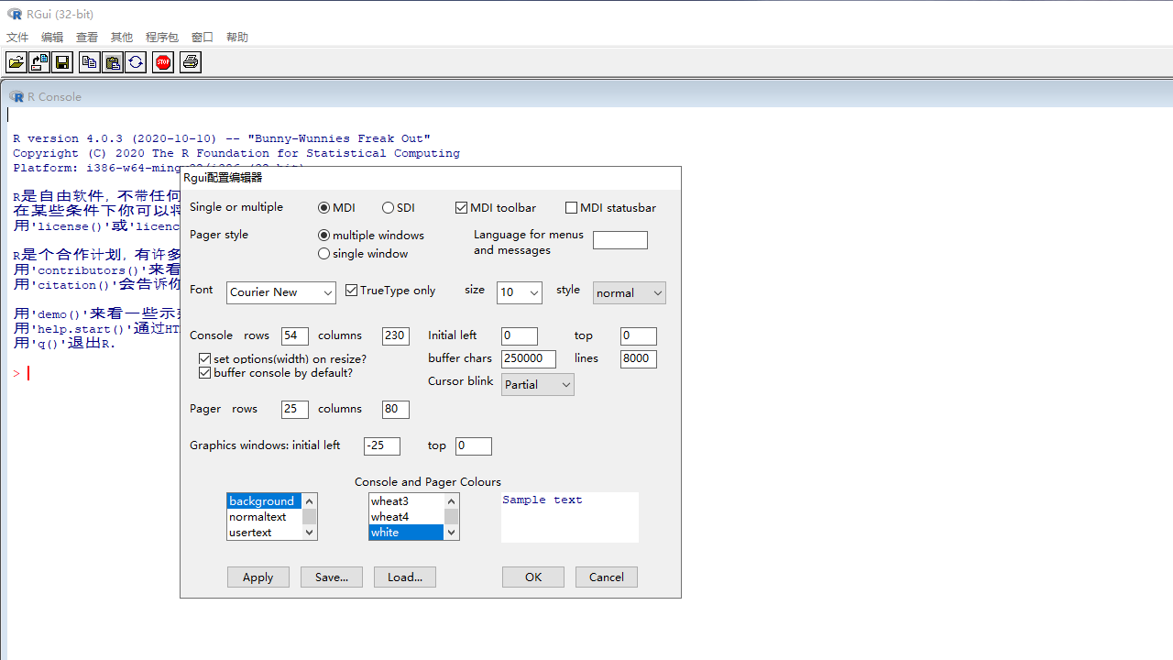Click the Save workspace floppy icon

[62, 62]
